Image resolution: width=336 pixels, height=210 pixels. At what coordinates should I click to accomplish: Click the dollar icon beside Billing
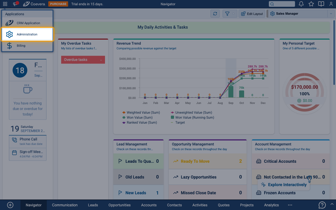point(9,46)
